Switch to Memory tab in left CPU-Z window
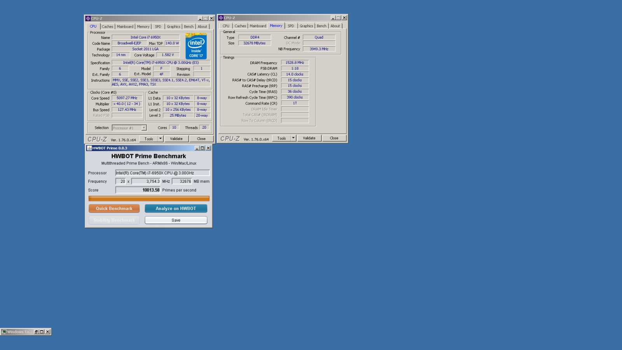 (x=143, y=26)
